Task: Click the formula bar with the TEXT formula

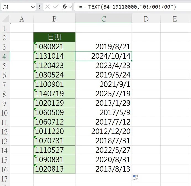Action: click(x=132, y=7)
